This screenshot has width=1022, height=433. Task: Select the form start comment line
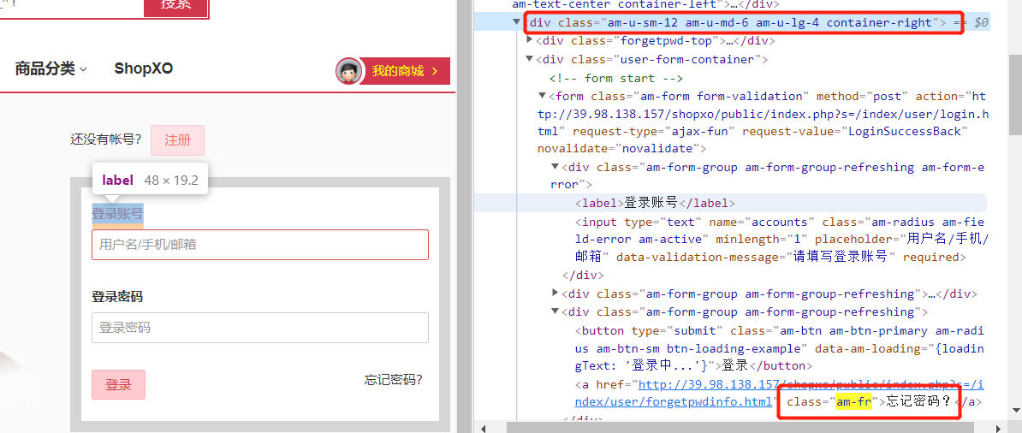pyautogui.click(x=616, y=78)
